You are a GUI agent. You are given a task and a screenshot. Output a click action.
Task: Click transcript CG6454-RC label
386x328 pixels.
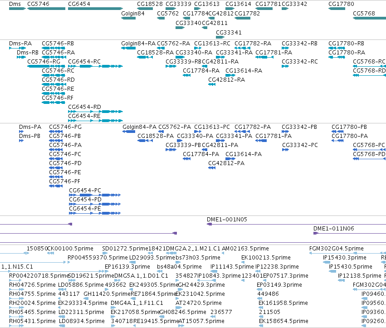[x=84, y=62]
